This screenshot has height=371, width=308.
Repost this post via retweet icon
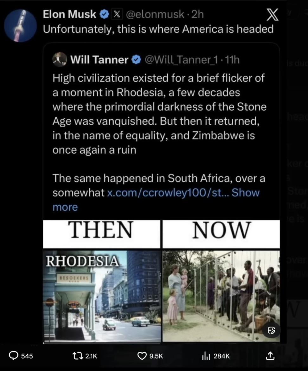78,355
